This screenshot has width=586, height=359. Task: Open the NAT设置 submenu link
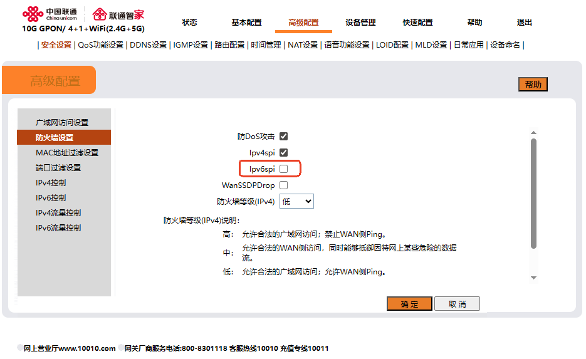[x=303, y=45]
